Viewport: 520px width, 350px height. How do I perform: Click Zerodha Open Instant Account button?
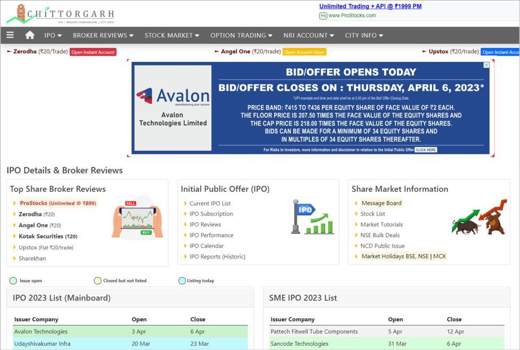(93, 52)
